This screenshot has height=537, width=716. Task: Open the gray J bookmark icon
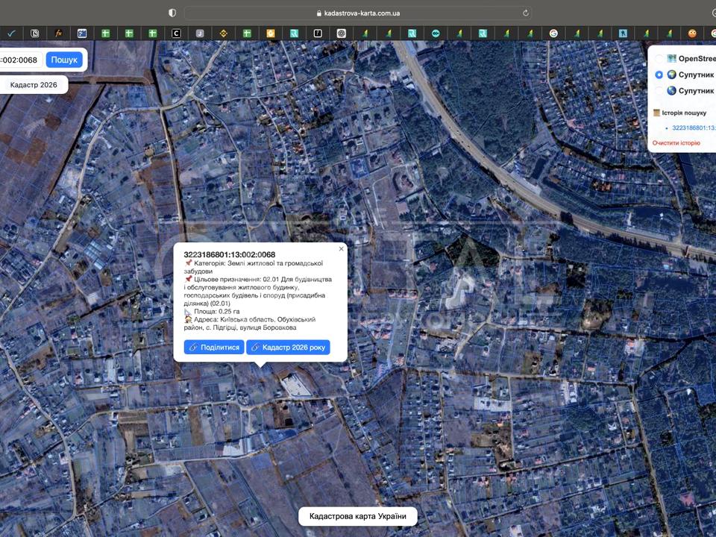200,33
